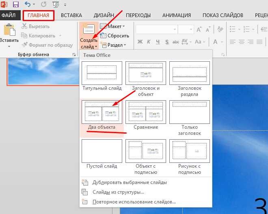Clear all formatting icon
The width and height of the screenshot is (268, 214).
point(220,29)
